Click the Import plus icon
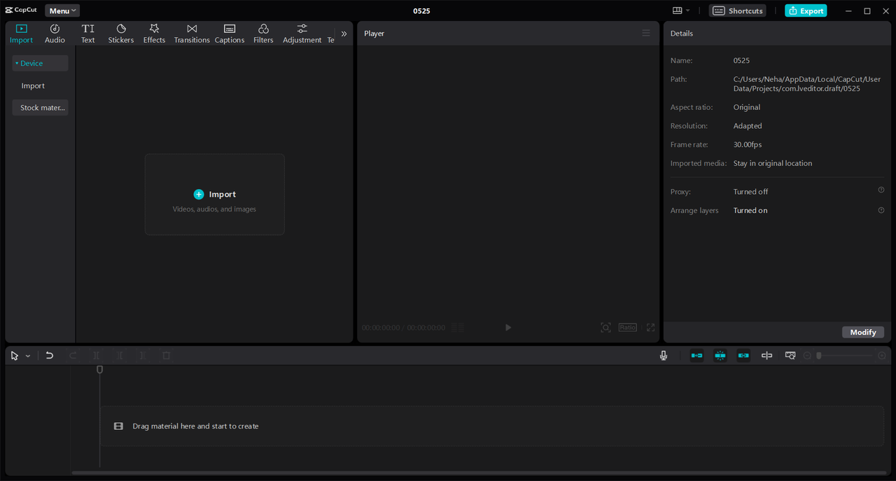Viewport: 896px width, 481px height. [x=199, y=195]
